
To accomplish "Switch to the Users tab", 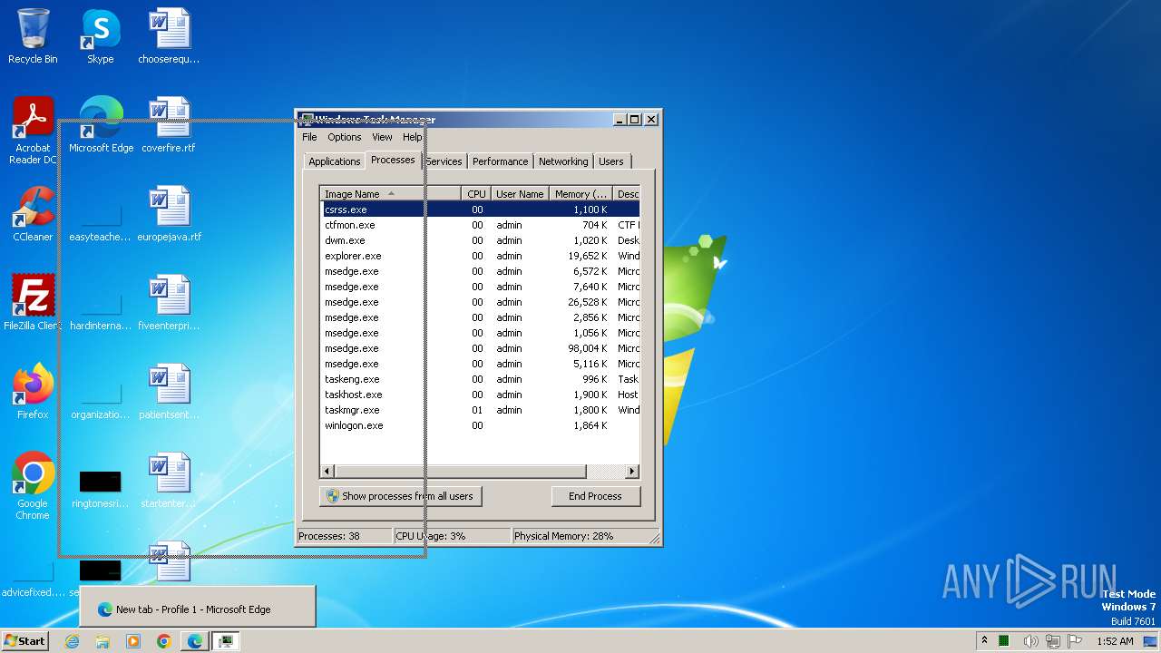I will tap(611, 161).
